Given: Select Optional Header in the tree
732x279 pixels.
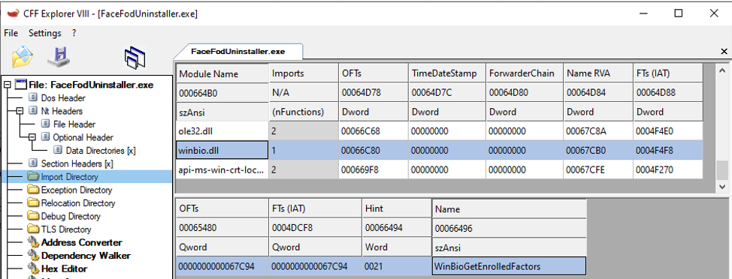Looking at the screenshot, I should (x=83, y=137).
